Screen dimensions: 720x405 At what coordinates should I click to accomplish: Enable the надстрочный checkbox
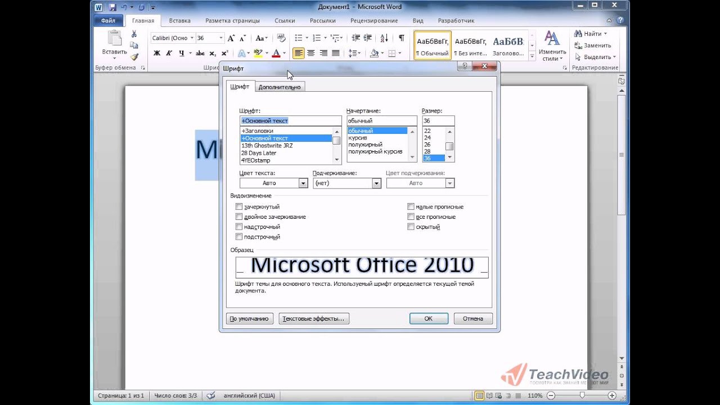tap(239, 227)
